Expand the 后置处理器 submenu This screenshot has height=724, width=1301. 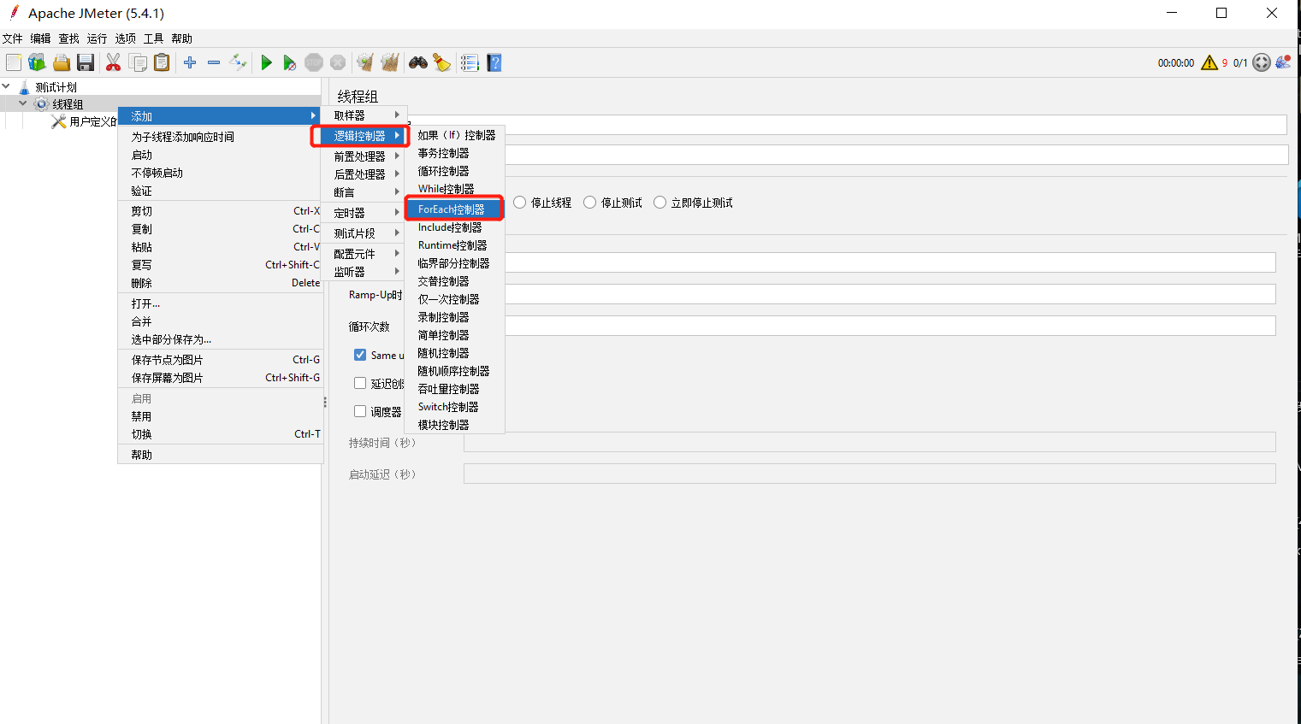(365, 174)
